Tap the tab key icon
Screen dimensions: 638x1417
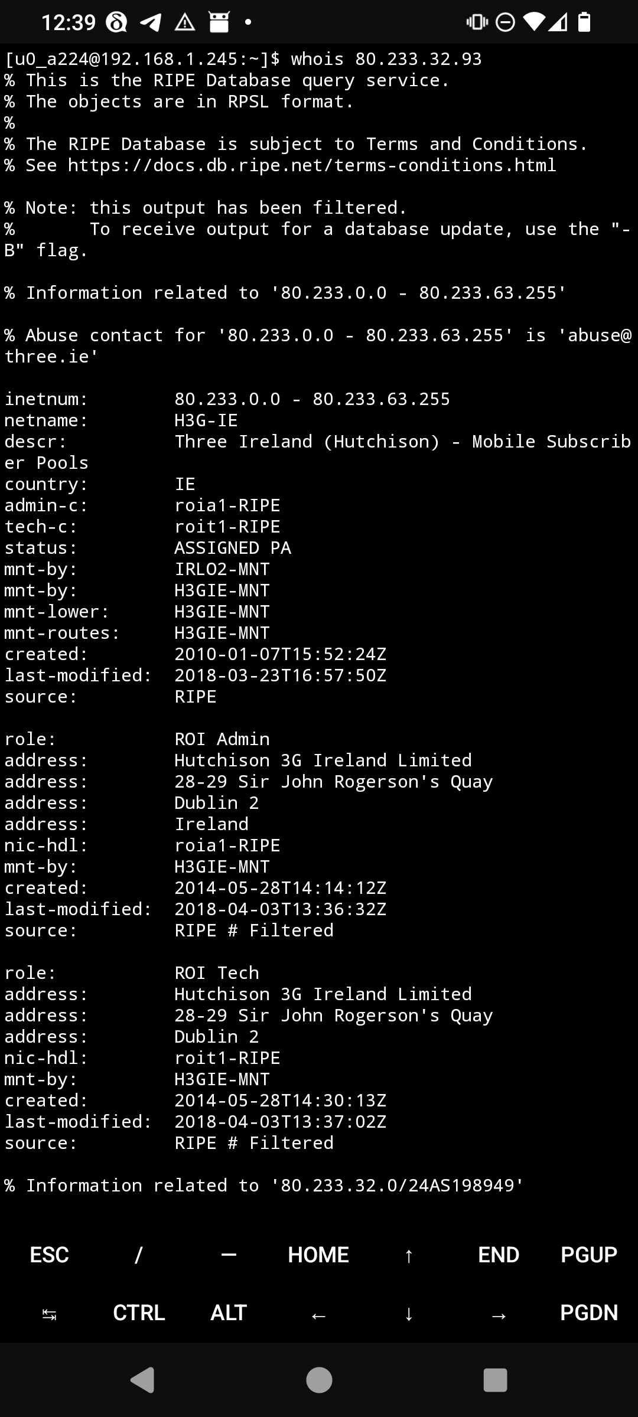pyautogui.click(x=50, y=1314)
